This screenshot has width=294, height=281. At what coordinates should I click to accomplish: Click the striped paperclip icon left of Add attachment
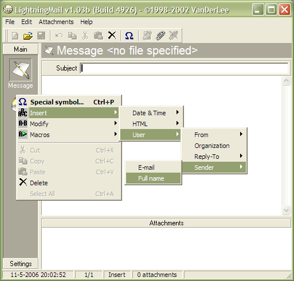(x=147, y=36)
